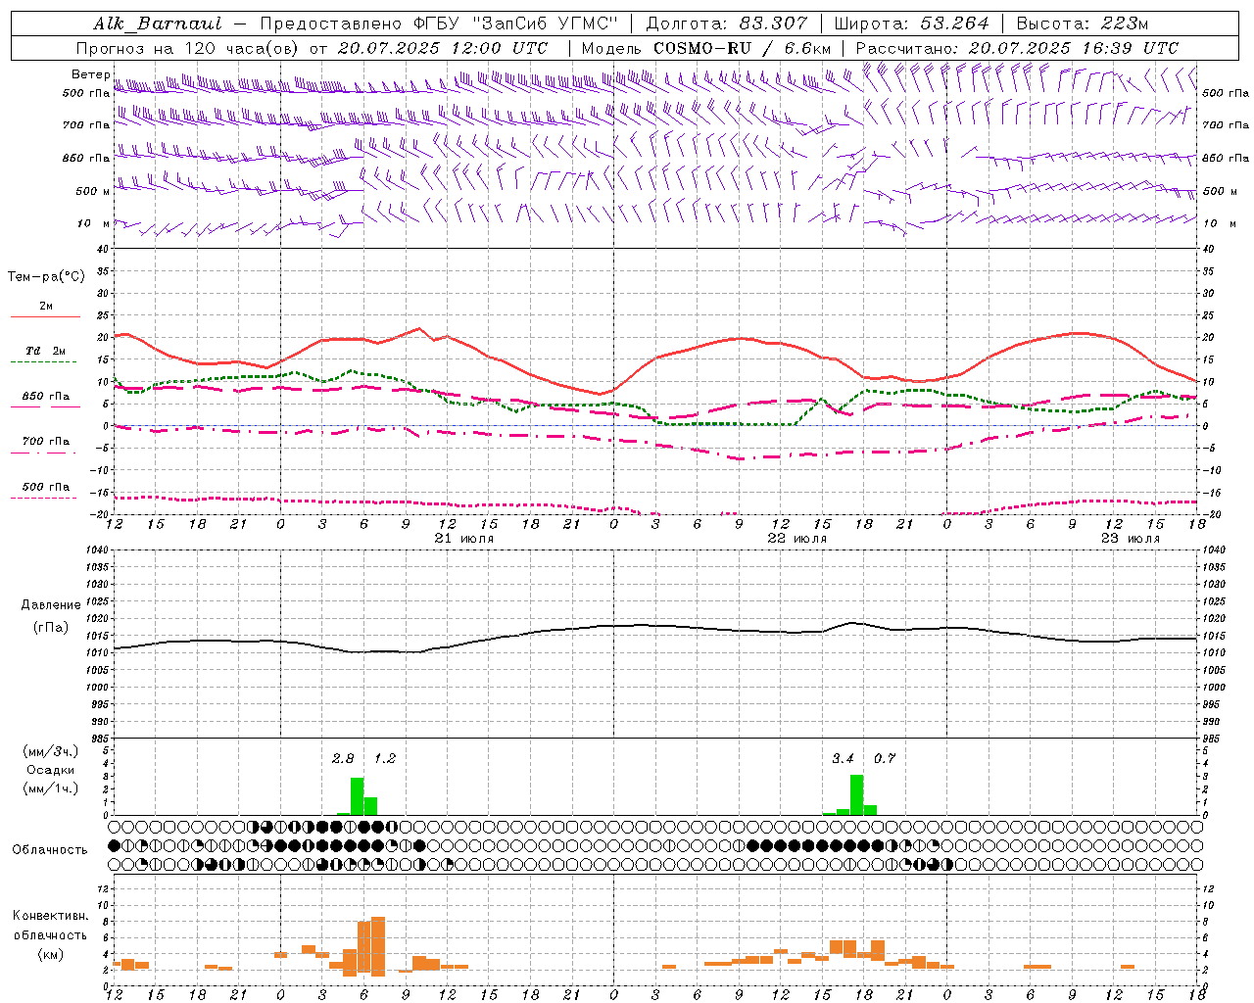The image size is (1254, 1003).
Task: Click the 21 июля date label
Action: click(464, 539)
